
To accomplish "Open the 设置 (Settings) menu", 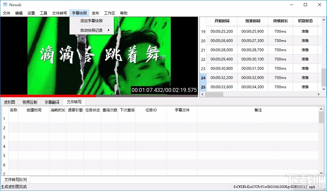I will [31, 13].
